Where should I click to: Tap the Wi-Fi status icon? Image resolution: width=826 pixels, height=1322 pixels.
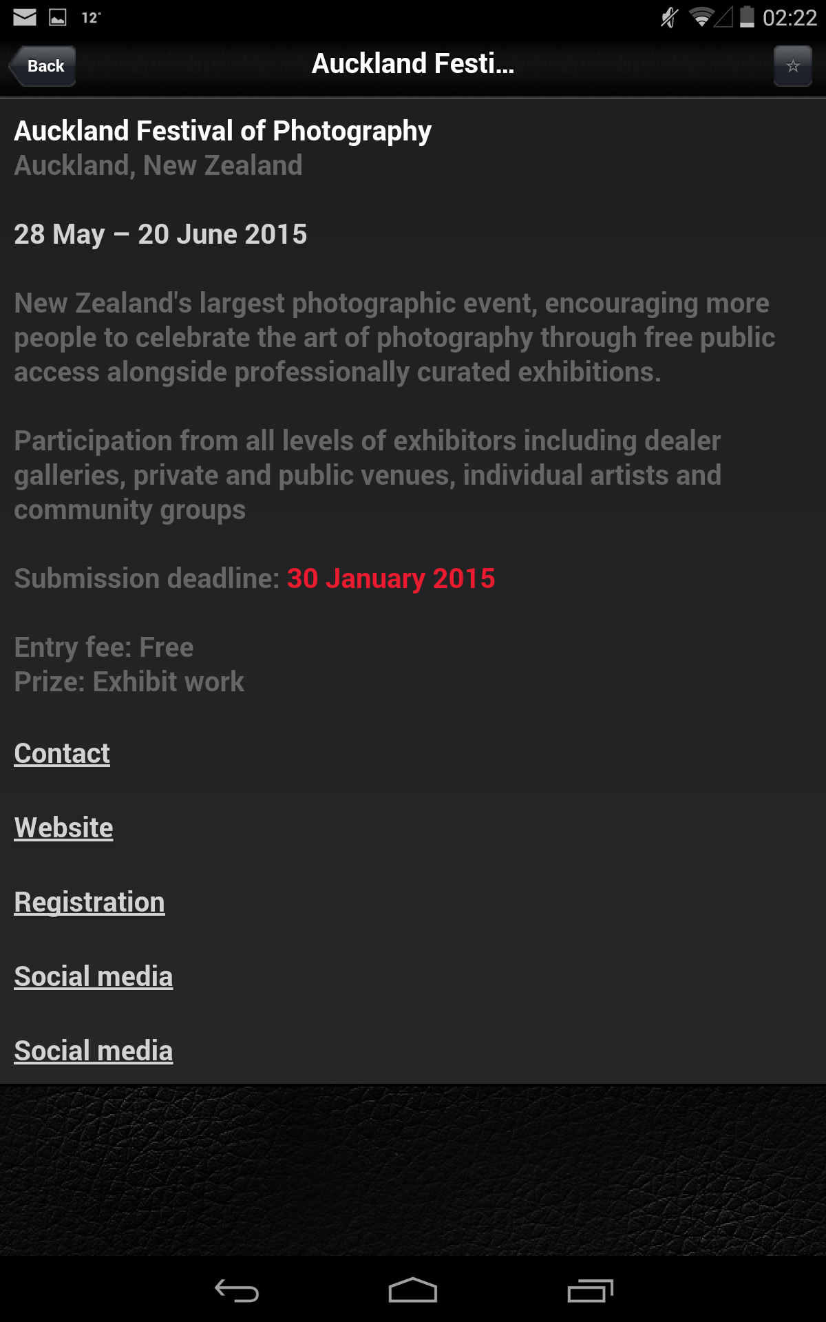(701, 17)
